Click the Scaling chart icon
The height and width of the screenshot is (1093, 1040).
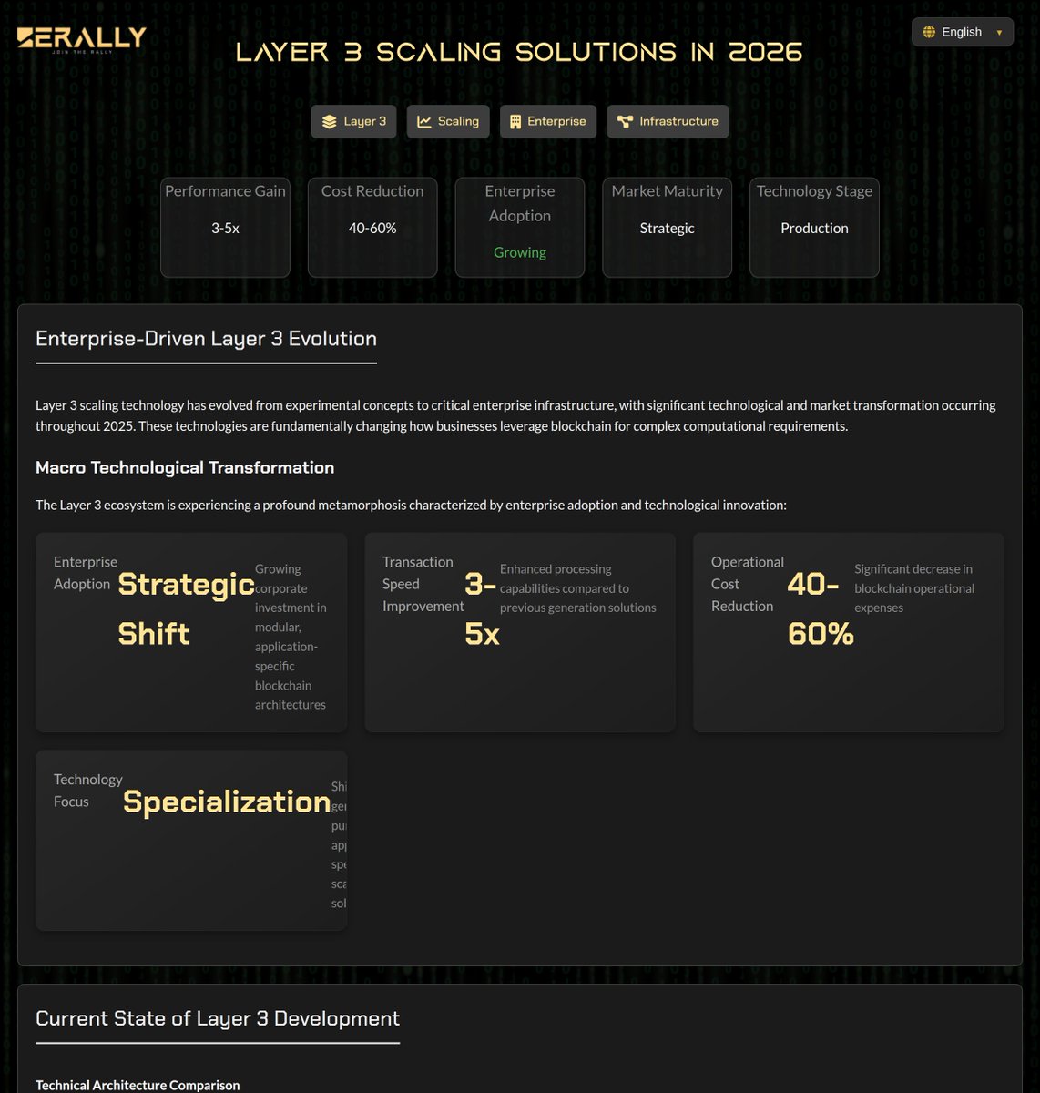(424, 121)
